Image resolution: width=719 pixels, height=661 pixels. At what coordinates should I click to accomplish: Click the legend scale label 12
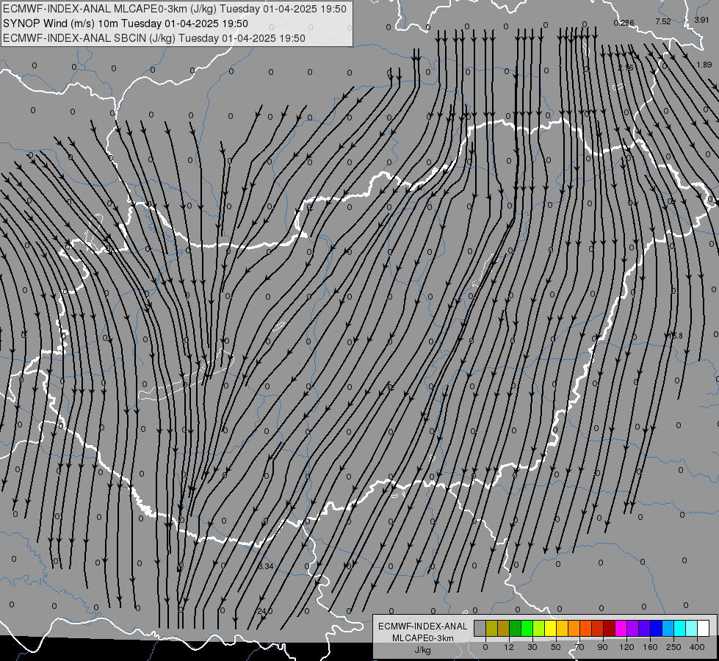pyautogui.click(x=509, y=647)
